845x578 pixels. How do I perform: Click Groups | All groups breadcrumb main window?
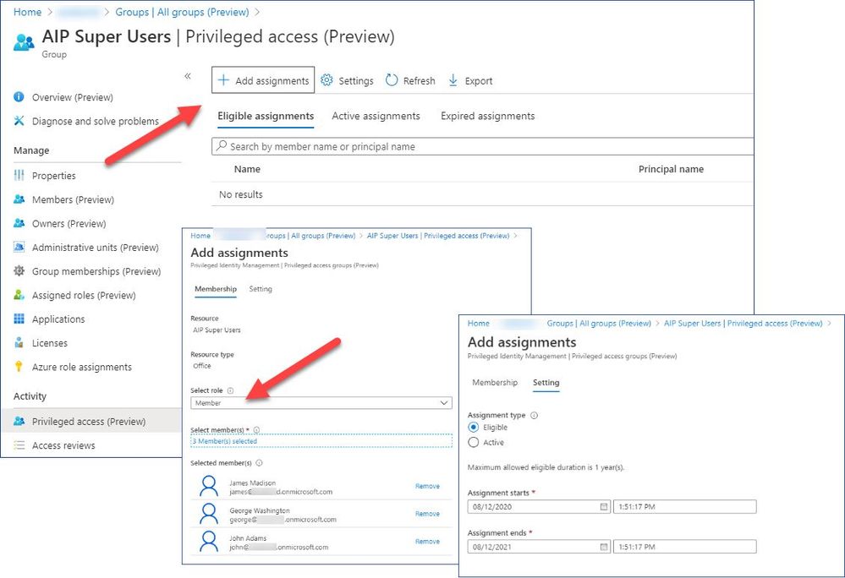point(182,12)
